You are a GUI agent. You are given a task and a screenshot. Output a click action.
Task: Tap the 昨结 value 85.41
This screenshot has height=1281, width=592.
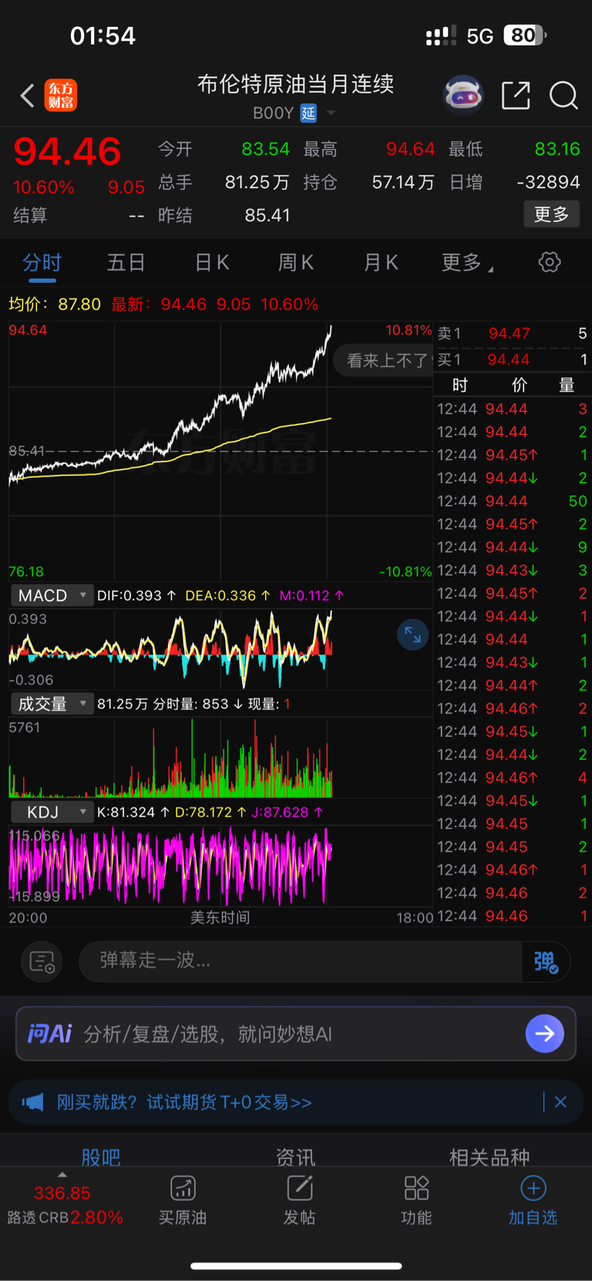[x=267, y=216]
